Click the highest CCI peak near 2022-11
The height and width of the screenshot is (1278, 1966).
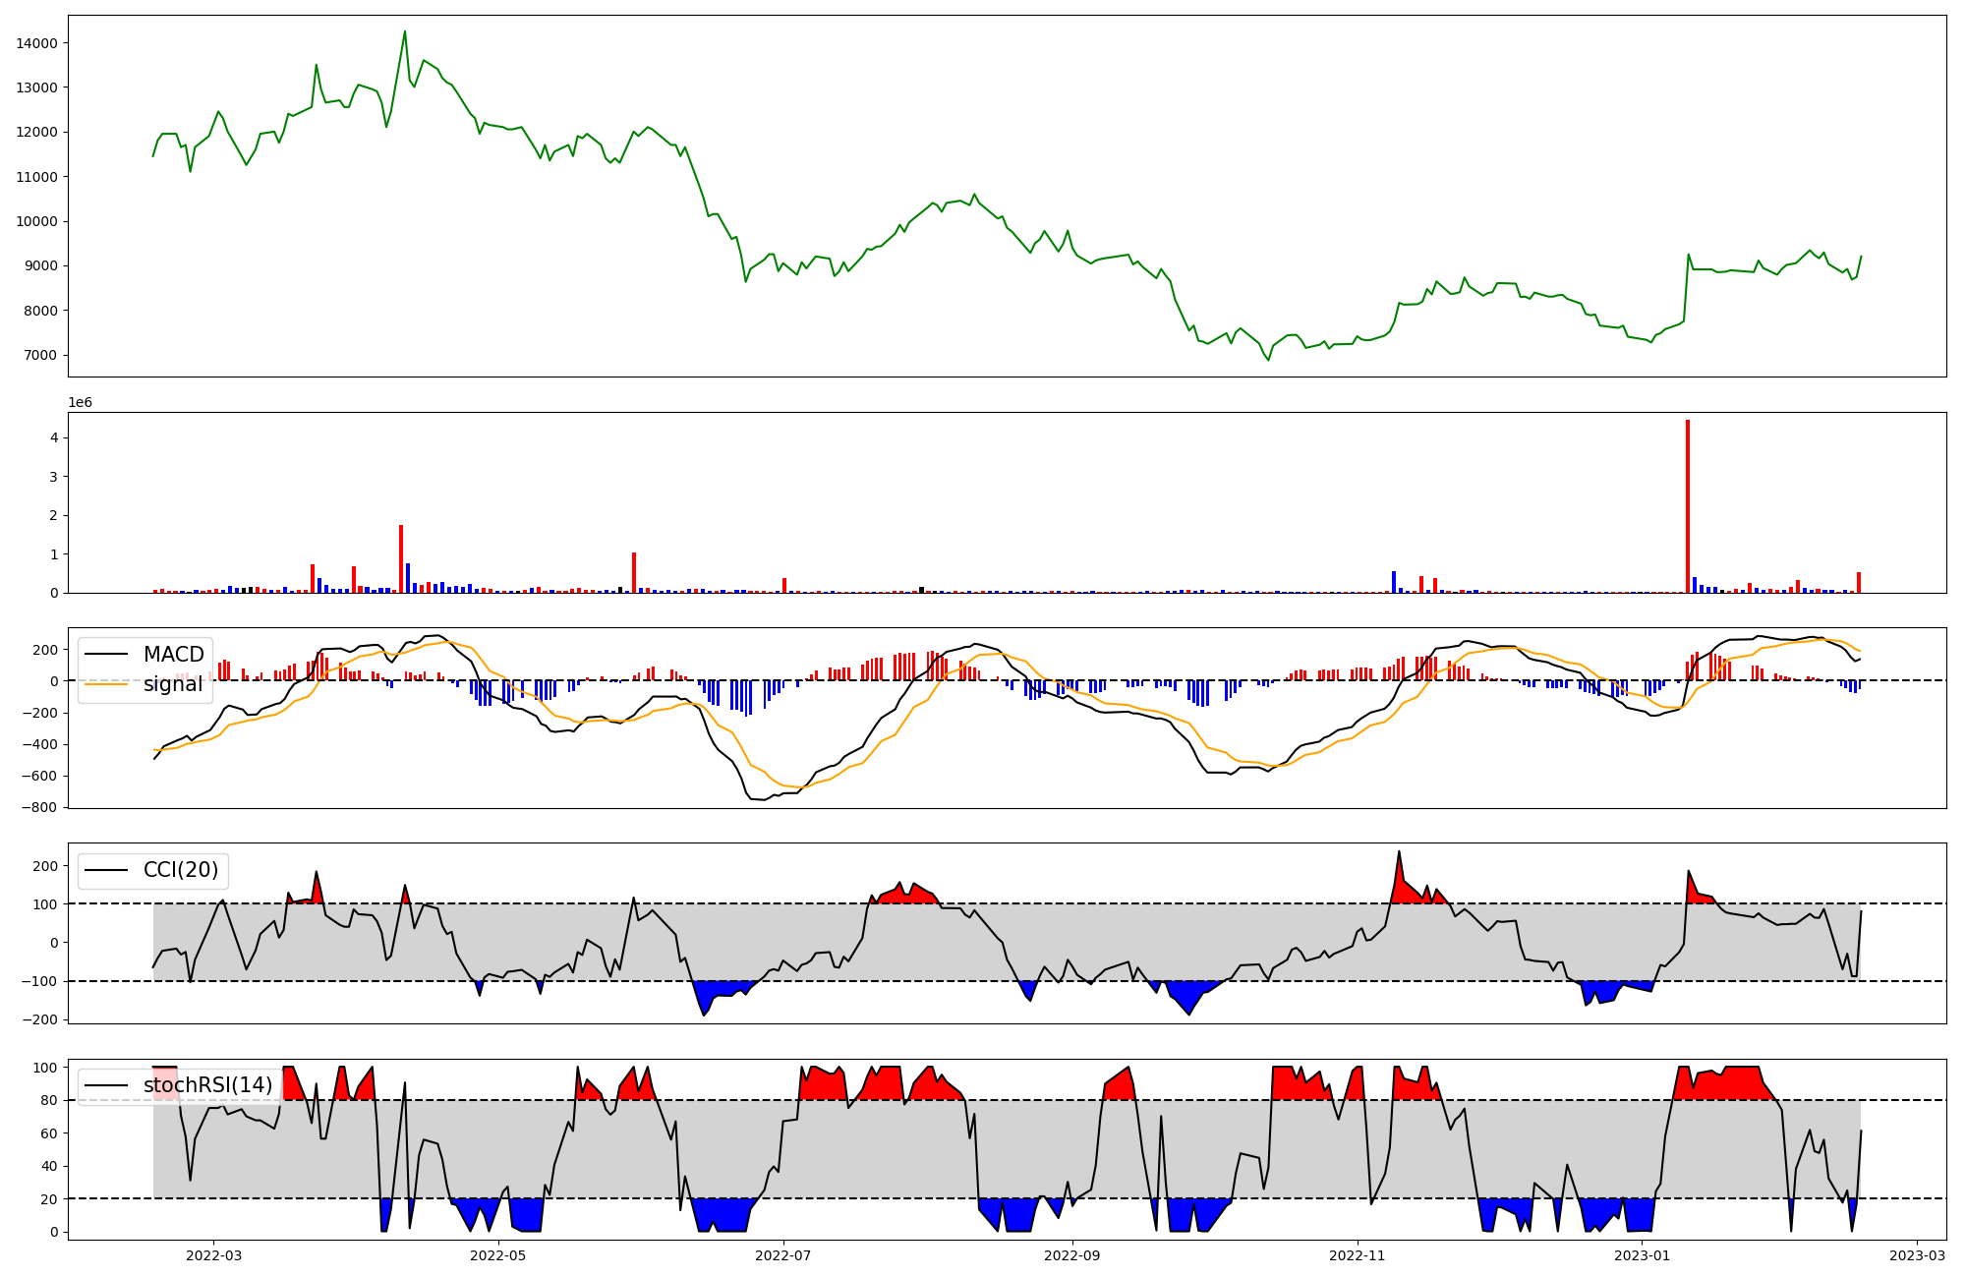[x=1399, y=852]
